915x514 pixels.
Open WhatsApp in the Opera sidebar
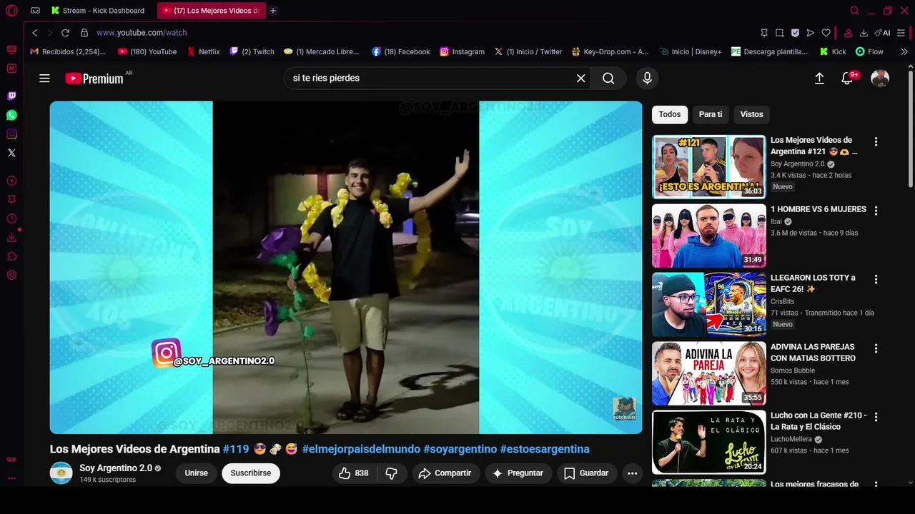coord(11,115)
